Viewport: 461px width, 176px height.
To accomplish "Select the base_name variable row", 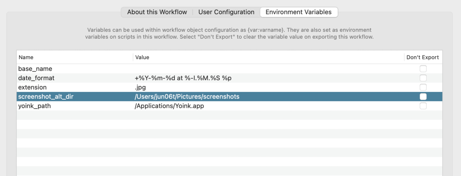I will tap(35, 69).
